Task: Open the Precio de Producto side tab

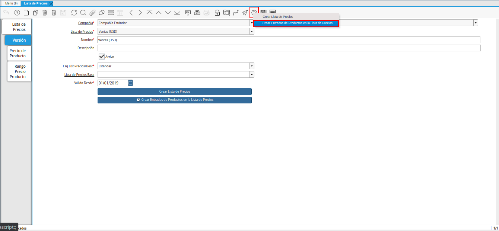Action: (x=19, y=53)
